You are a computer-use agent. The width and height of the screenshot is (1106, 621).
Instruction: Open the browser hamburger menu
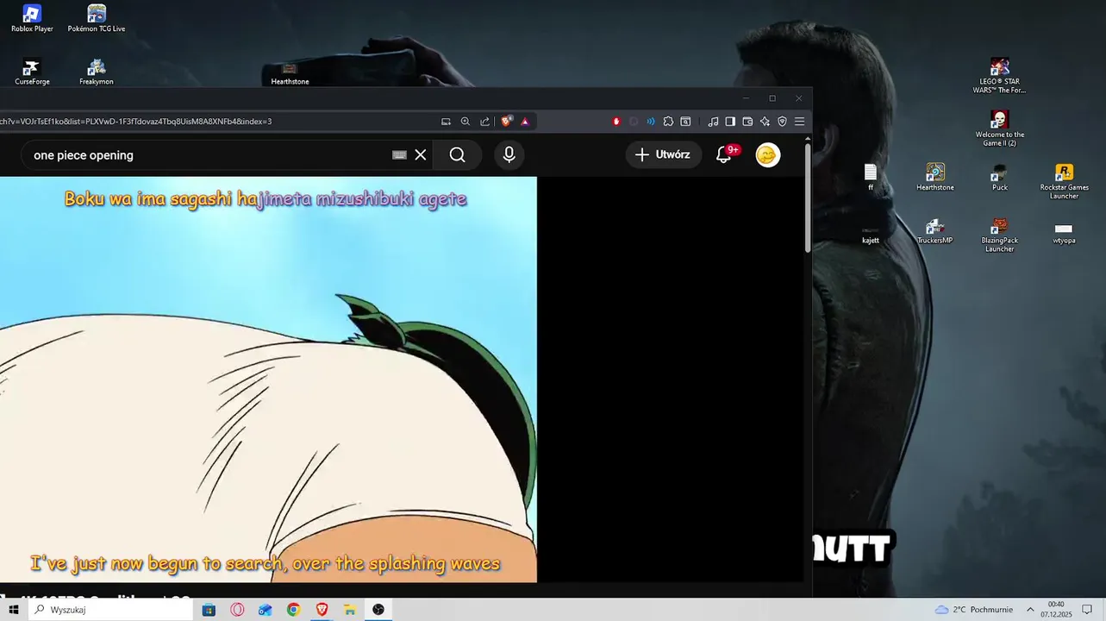pyautogui.click(x=799, y=122)
